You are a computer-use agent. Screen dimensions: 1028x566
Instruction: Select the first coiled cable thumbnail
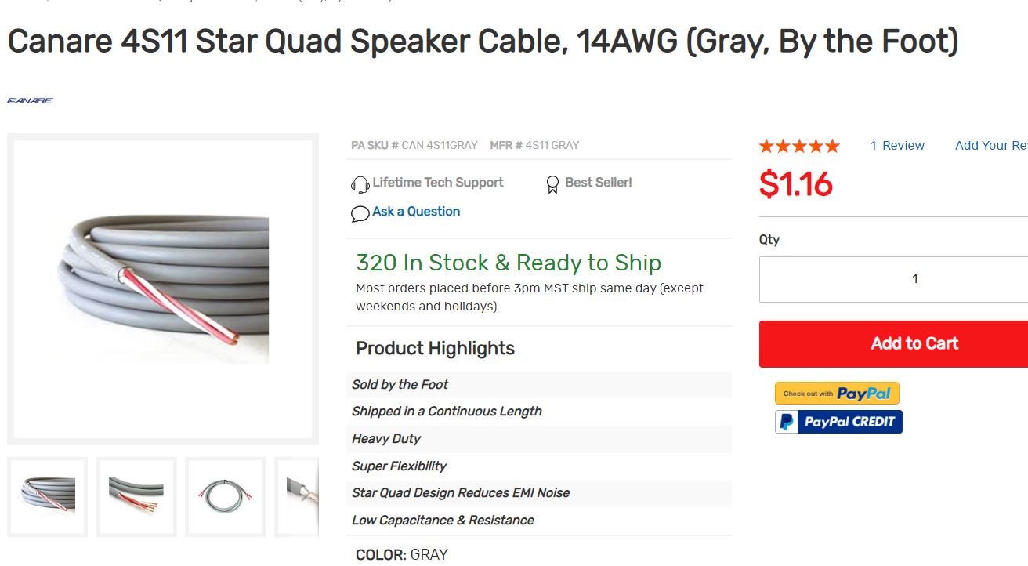pyautogui.click(x=48, y=497)
